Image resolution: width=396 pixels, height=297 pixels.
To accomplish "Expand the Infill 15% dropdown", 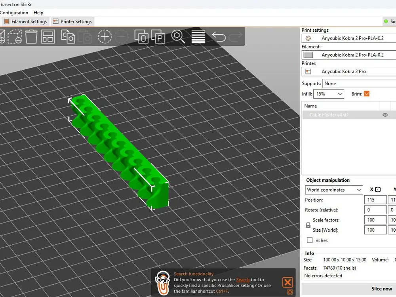I will [x=329, y=94].
